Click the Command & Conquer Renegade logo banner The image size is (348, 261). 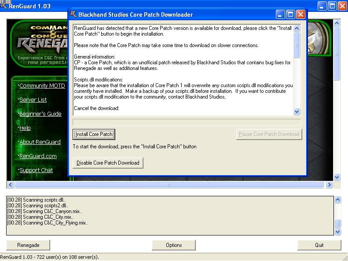(x=39, y=44)
